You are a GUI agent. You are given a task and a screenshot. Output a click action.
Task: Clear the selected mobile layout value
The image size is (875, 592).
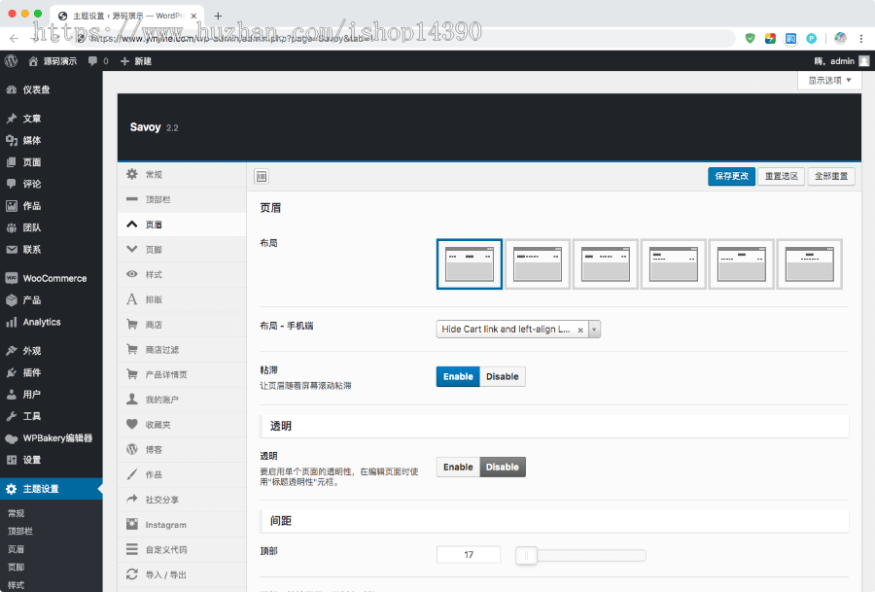click(x=580, y=330)
